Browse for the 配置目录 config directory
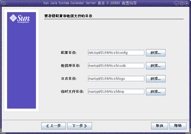191x134 pixels. pos(156,53)
